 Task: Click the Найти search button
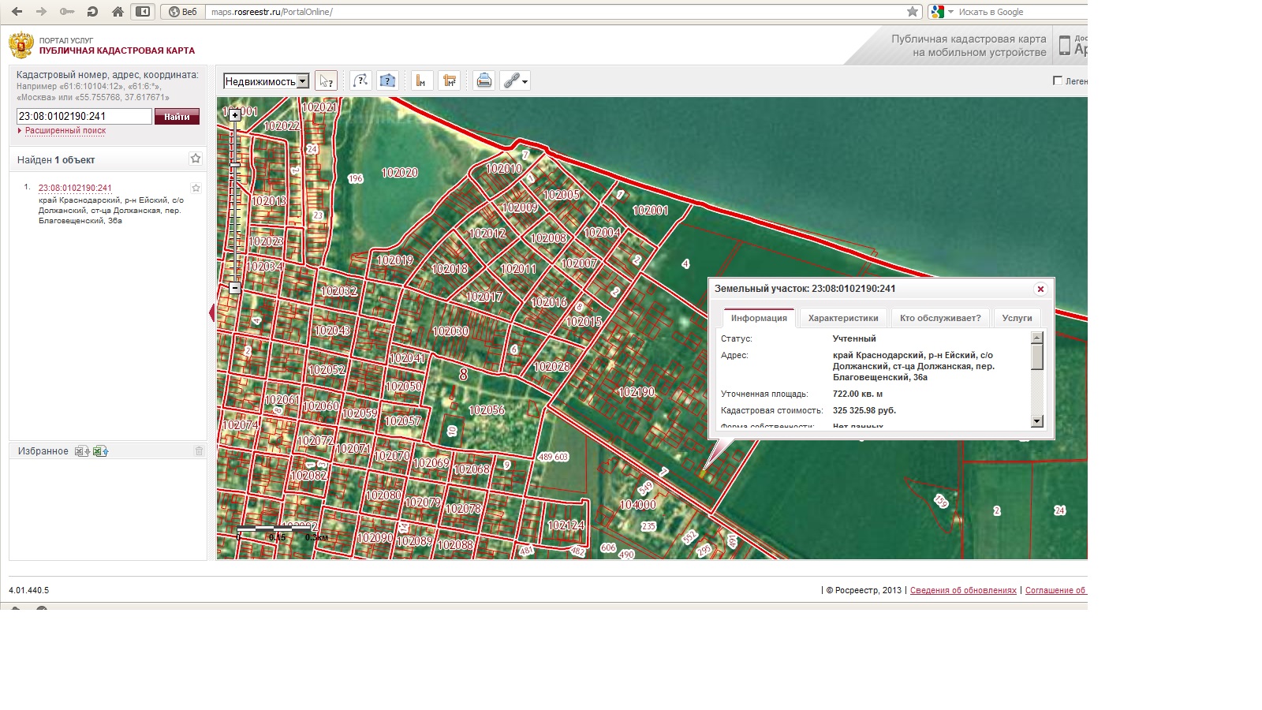[177, 117]
